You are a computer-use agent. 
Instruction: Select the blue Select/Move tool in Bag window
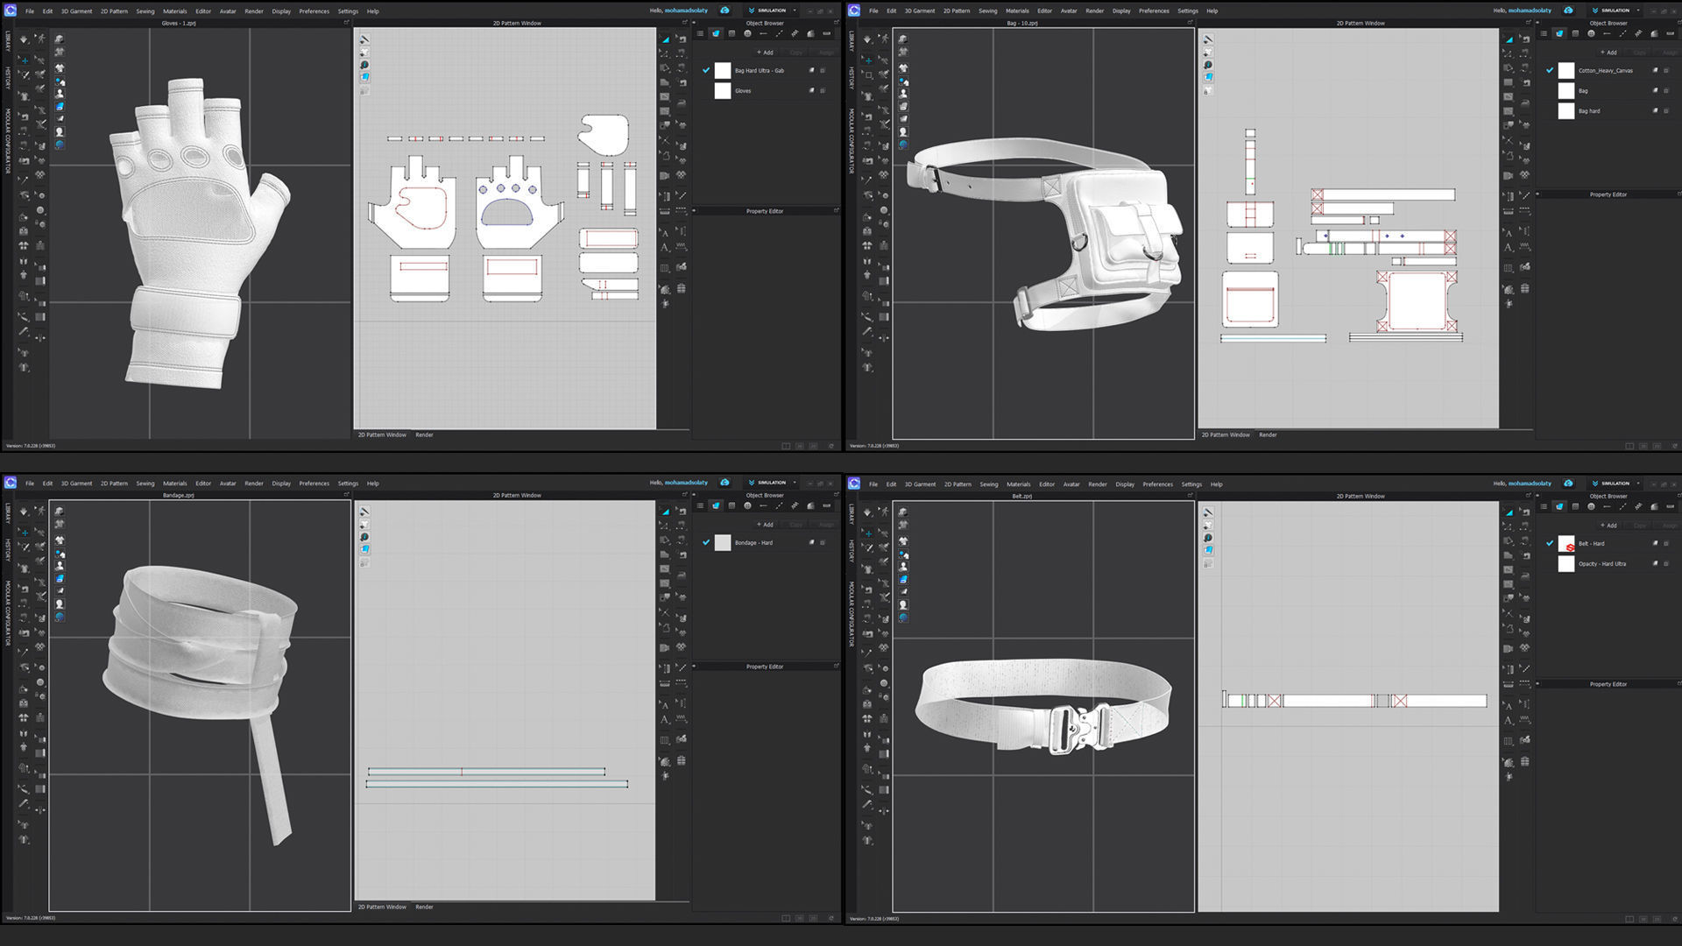pyautogui.click(x=867, y=60)
